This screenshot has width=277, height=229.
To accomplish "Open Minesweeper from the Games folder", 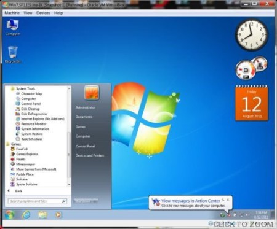I will click(x=25, y=164).
